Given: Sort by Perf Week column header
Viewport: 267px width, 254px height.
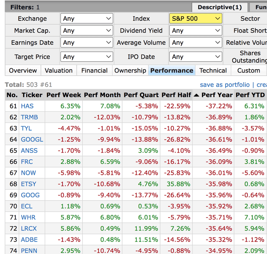Looking at the screenshot, I should [x=63, y=95].
